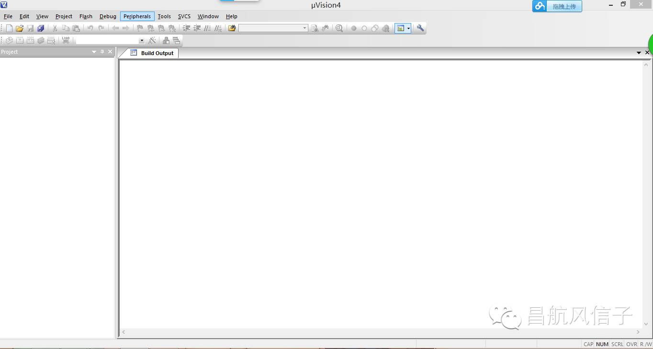Click the cloud upload button in title bar
Viewport: 653px width, 349px height.
point(557,6)
